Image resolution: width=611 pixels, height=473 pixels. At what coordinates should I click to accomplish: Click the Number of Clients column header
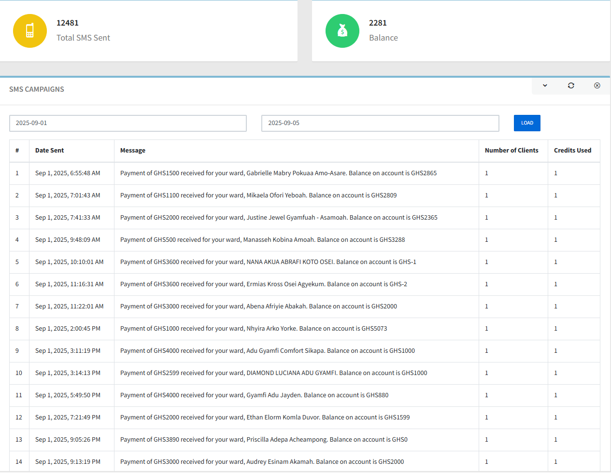click(512, 151)
